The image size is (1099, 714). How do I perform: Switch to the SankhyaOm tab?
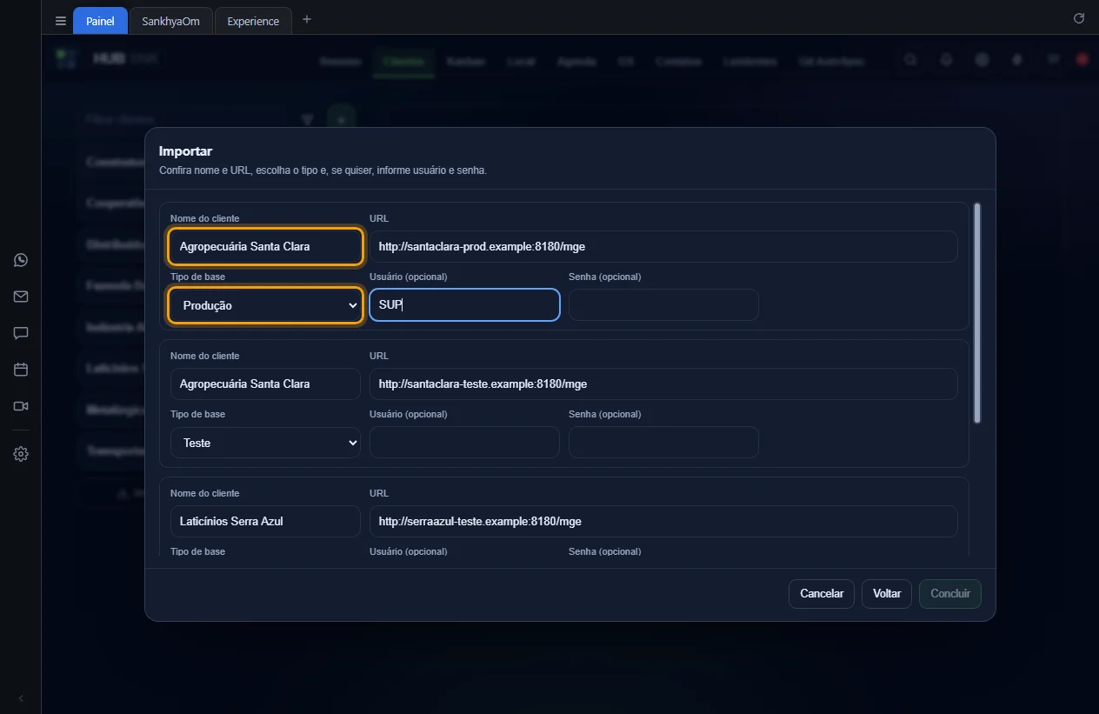(x=170, y=21)
